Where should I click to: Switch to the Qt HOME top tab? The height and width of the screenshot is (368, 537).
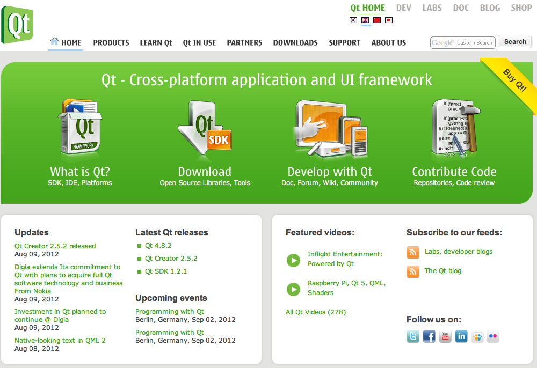[x=367, y=8]
